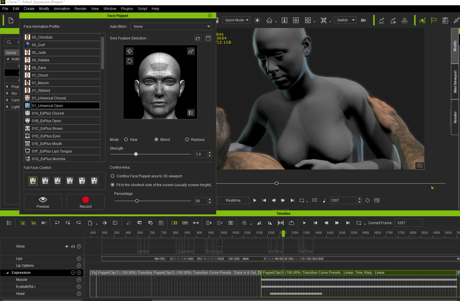Viewport: 460px width, 301px height.
Task: Click the load feature selection icon
Action: pyautogui.click(x=198, y=38)
